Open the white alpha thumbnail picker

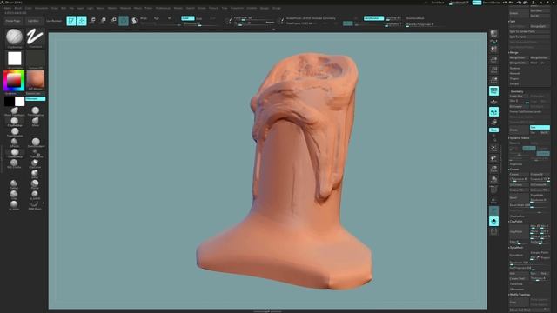coord(14,59)
